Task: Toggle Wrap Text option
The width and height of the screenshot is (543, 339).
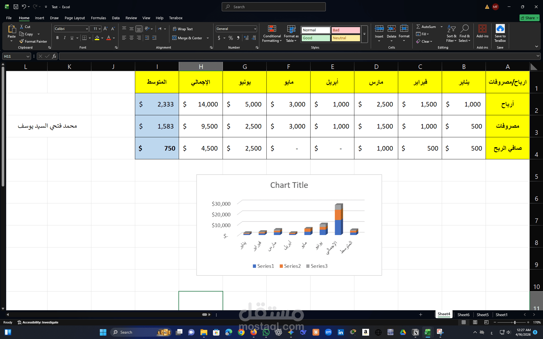Action: [183, 29]
